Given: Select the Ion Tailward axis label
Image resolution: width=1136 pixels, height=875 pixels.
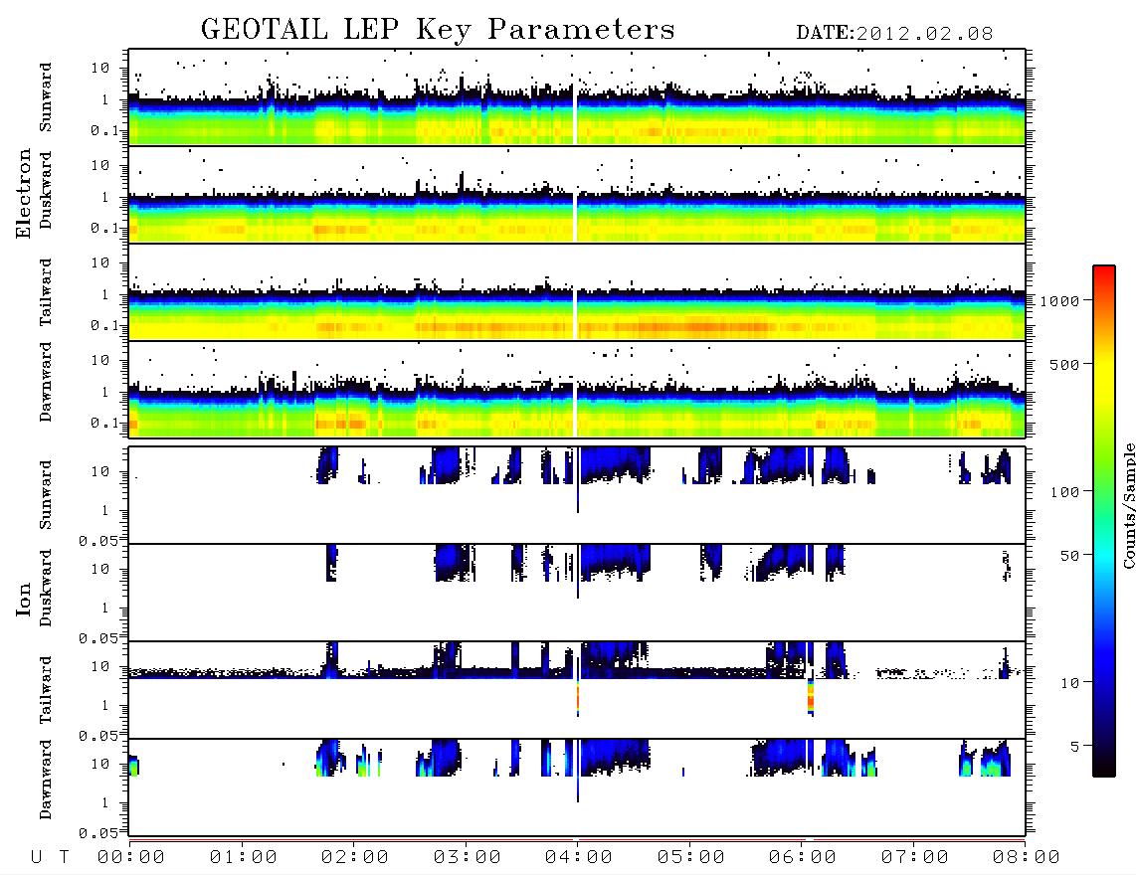Looking at the screenshot, I should click(46, 690).
